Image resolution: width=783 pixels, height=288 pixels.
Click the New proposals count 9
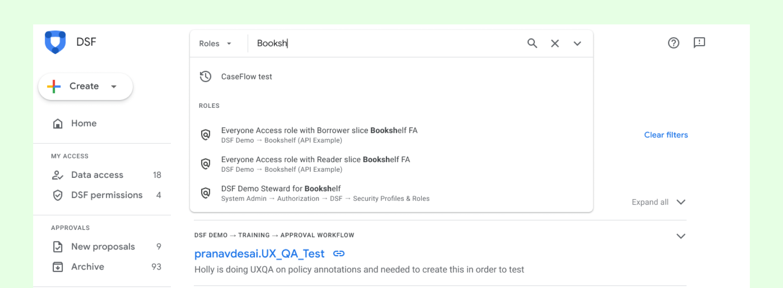click(159, 247)
